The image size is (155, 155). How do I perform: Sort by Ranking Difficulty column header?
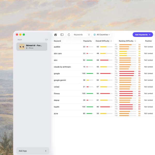coord(126,41)
